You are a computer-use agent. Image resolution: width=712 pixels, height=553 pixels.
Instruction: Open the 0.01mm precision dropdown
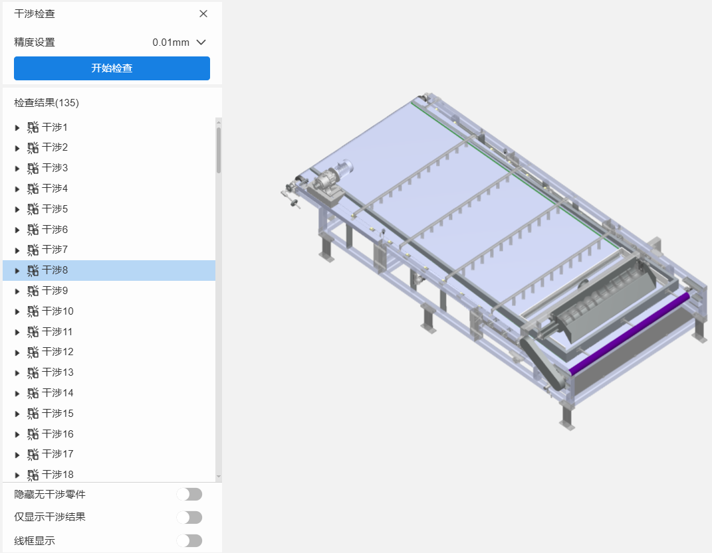(x=179, y=42)
